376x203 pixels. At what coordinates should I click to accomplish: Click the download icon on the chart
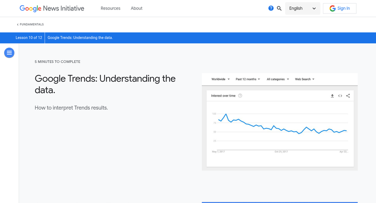tap(332, 96)
